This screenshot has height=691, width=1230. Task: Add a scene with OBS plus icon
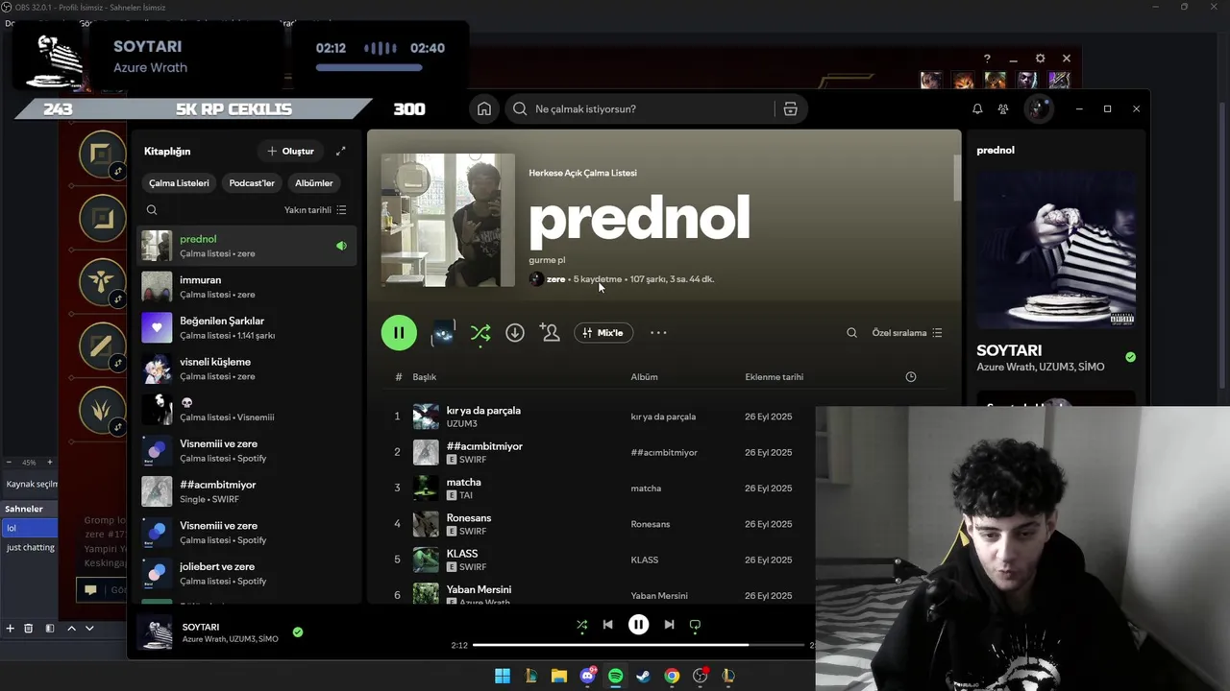10,629
